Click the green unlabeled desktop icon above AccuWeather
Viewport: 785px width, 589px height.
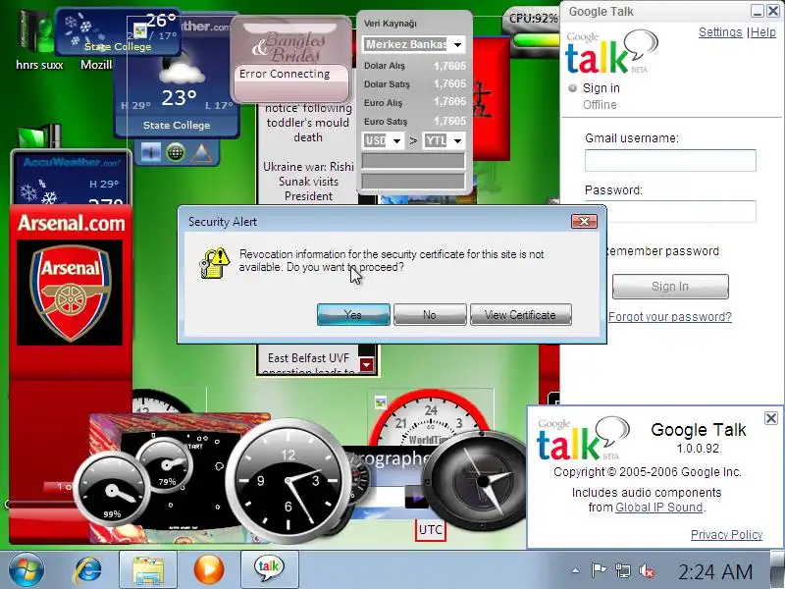click(39, 137)
